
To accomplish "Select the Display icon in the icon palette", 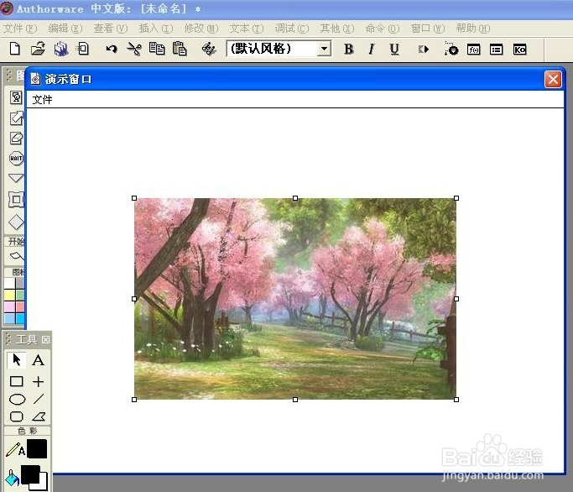I will coord(16,97).
